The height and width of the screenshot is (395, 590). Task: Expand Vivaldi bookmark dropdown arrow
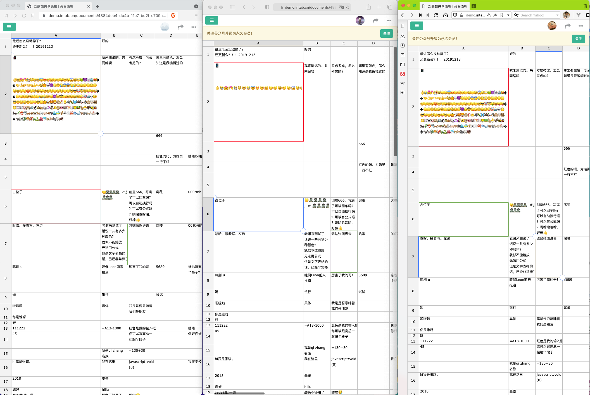pos(508,15)
